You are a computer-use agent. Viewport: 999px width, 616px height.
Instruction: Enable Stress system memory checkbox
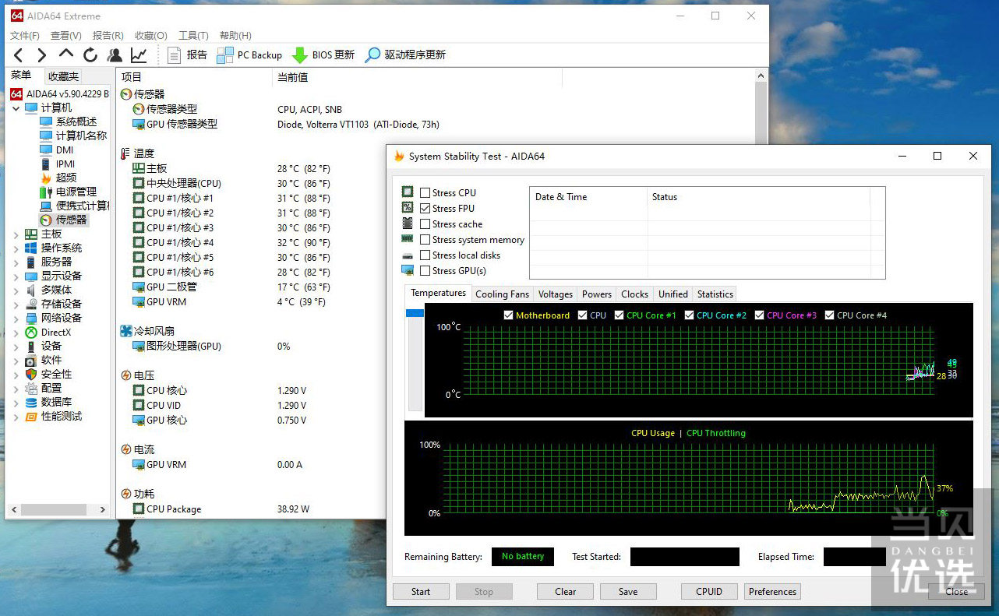pos(425,239)
